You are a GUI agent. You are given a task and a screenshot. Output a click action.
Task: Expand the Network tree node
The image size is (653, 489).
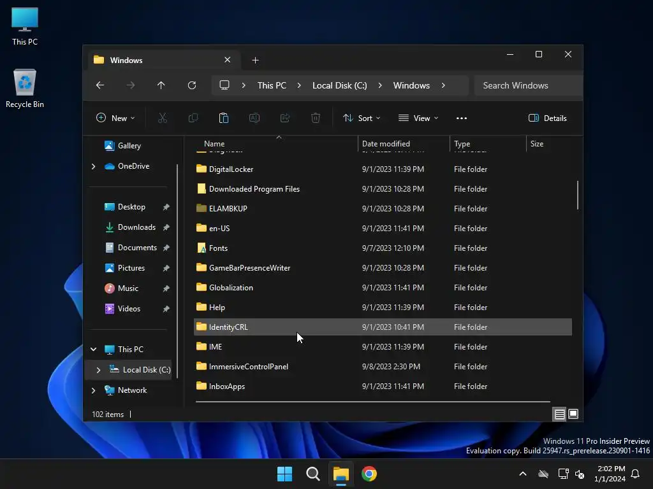[x=93, y=390]
